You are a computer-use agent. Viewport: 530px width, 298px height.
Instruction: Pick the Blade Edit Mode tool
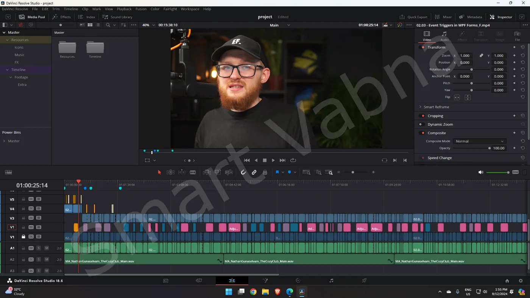[x=193, y=172]
